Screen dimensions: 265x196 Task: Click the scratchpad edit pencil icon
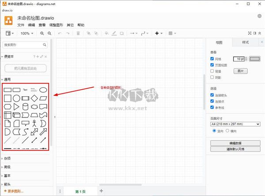tap(42, 57)
